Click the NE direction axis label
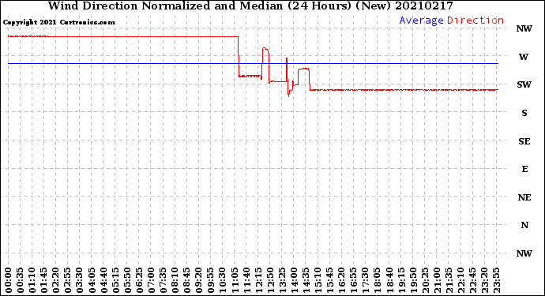 524,197
